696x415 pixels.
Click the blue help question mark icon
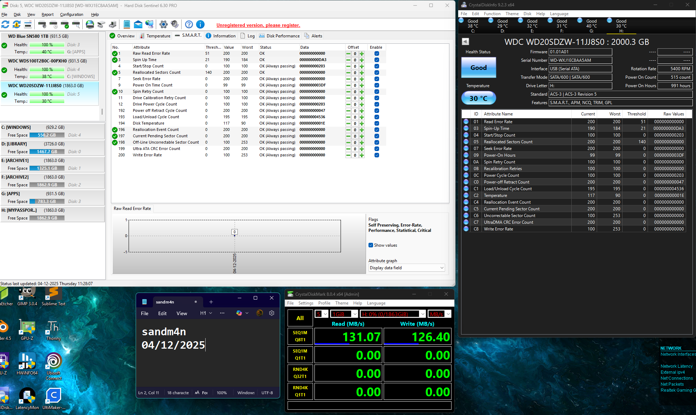pos(189,24)
